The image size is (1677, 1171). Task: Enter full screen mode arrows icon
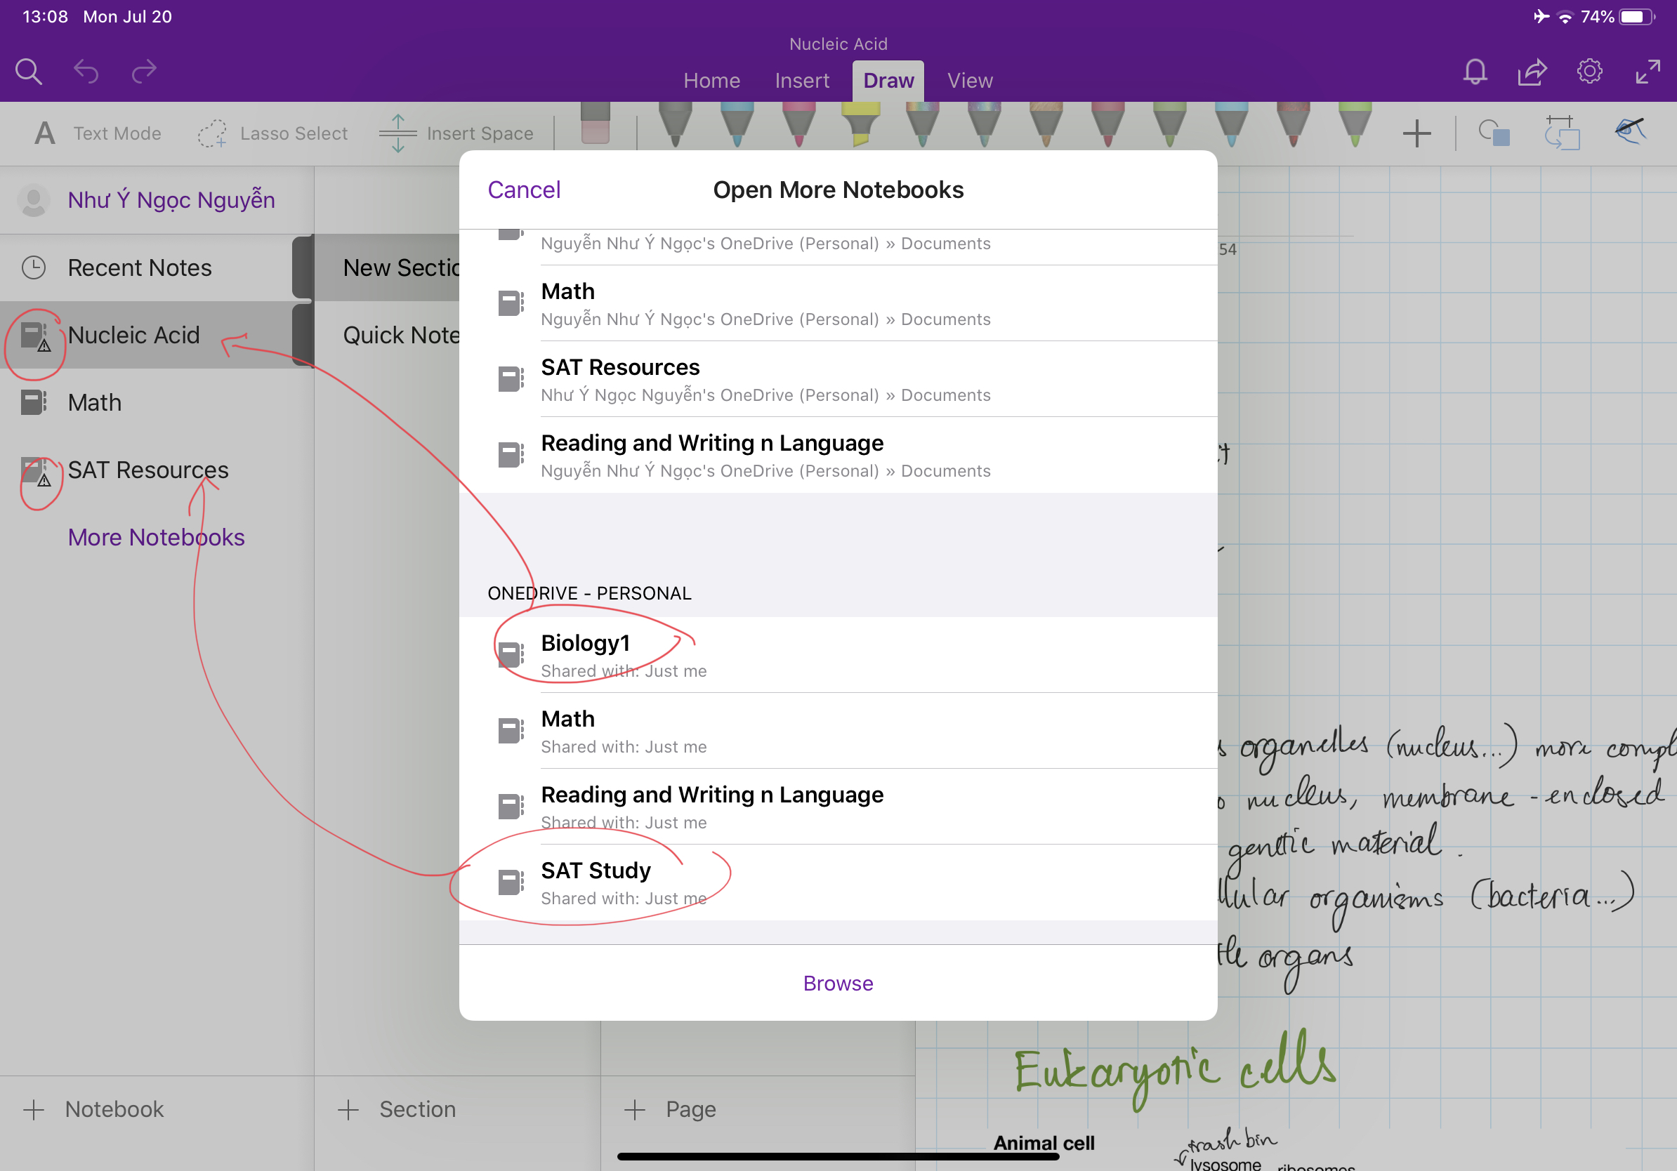(x=1648, y=72)
